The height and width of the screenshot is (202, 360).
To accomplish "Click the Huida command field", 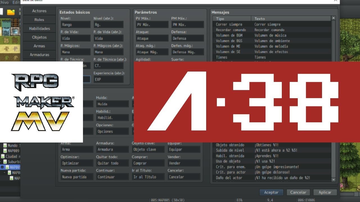I will point(112,104).
